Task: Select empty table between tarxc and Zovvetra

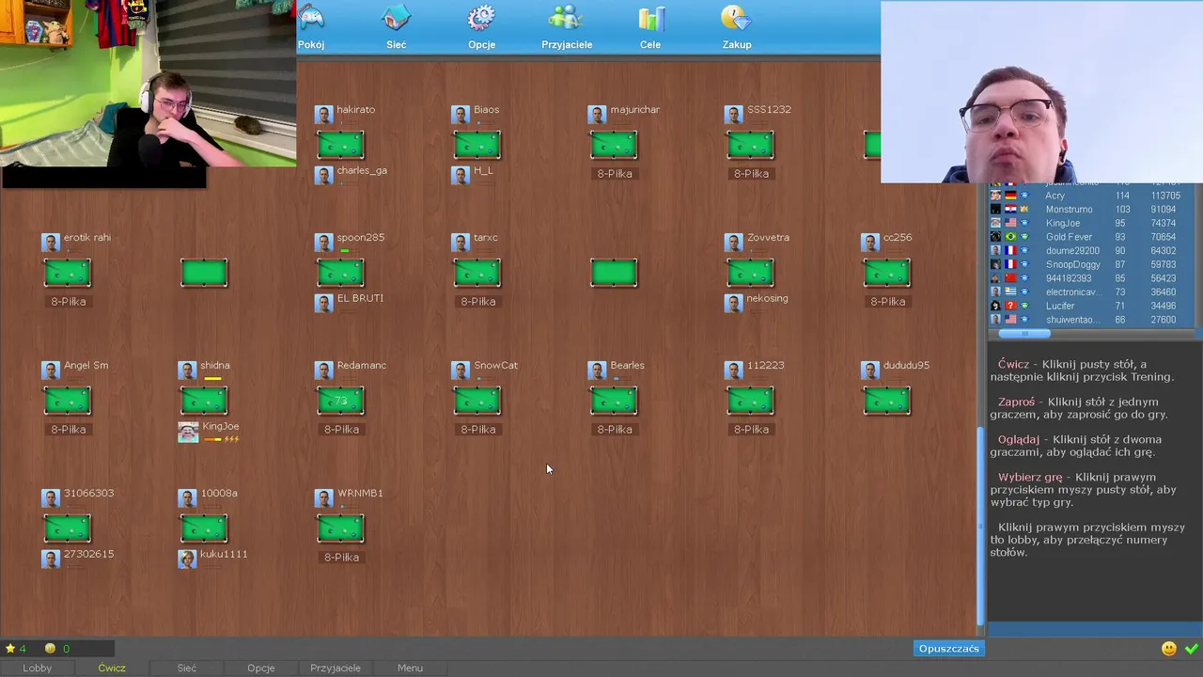Action: (614, 273)
